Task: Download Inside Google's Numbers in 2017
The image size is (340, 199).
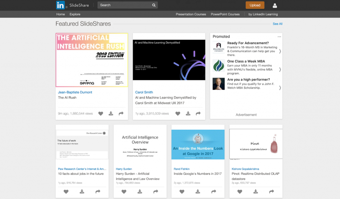Action: pyautogui.click(x=198, y=191)
